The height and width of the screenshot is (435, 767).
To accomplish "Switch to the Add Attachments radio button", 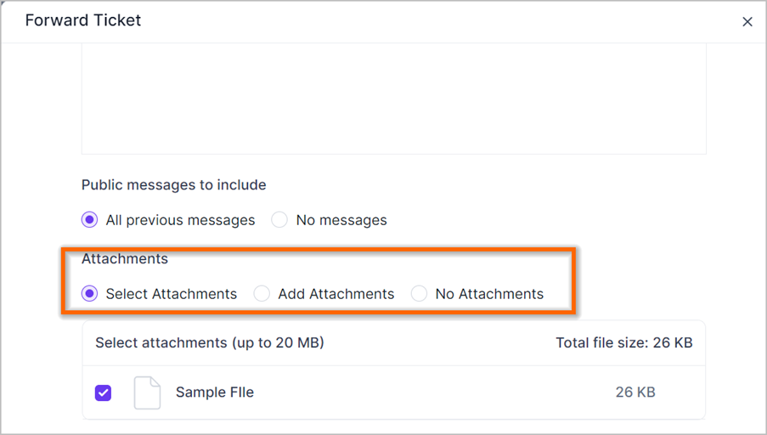I will tap(262, 294).
